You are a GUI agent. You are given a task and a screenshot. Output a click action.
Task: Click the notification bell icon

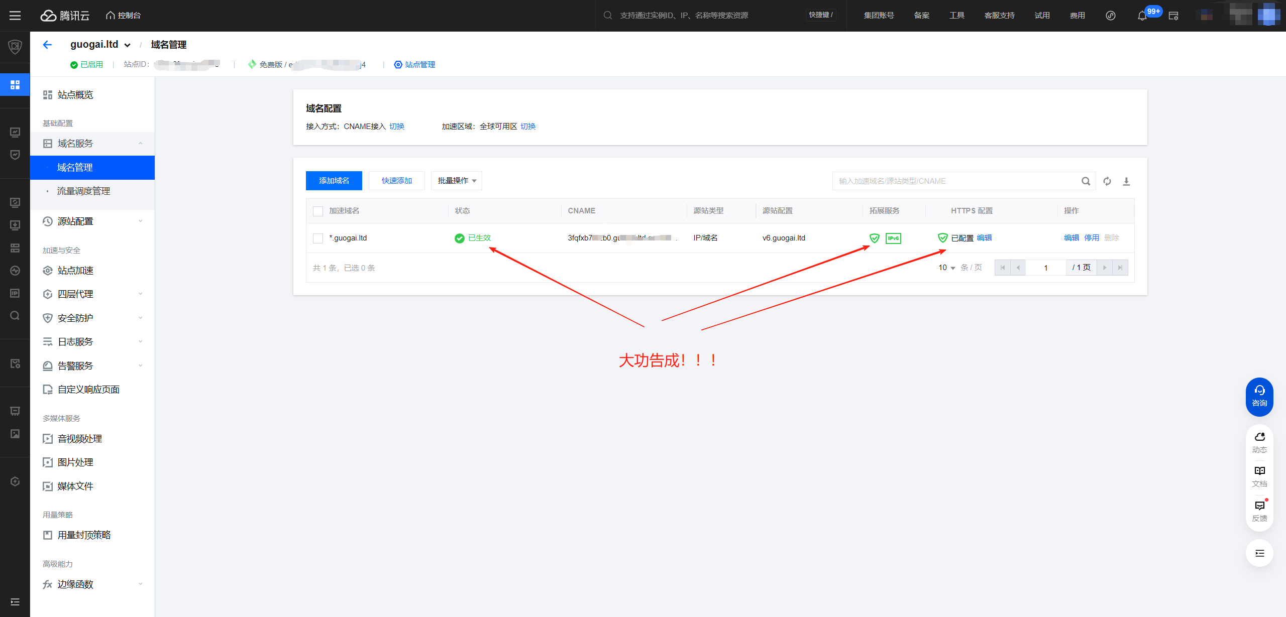pos(1142,16)
